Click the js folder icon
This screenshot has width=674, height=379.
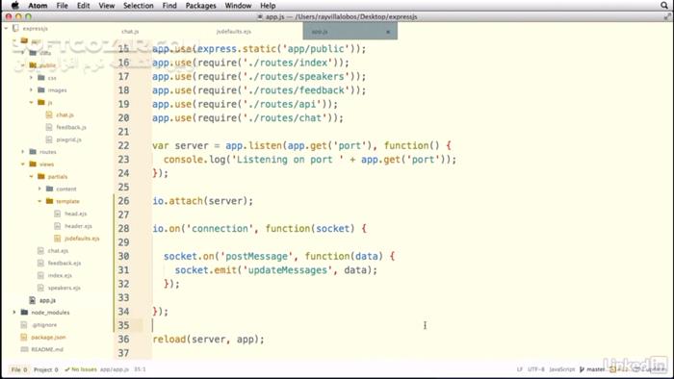pyautogui.click(x=41, y=102)
